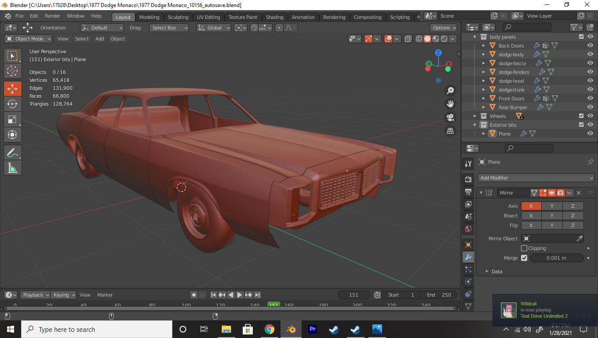Screen dimensions: 598x338
Task: Toggle camera view icon
Action: point(450,118)
